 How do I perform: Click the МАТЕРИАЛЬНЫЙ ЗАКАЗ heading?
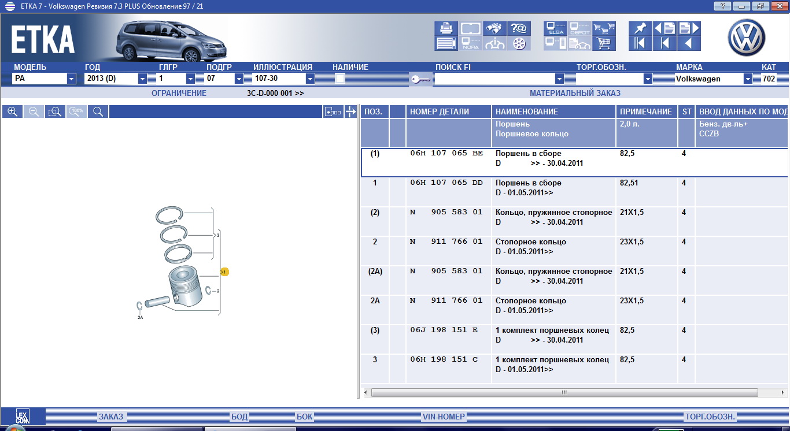click(x=575, y=93)
